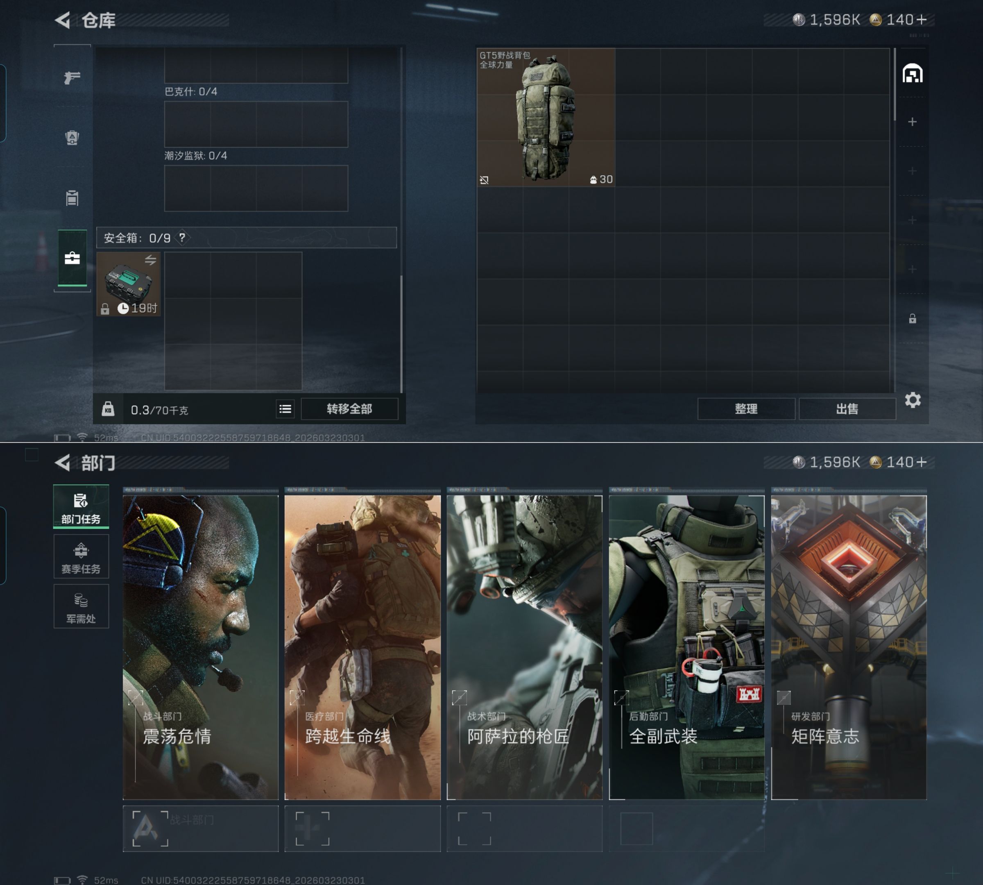
Task: Add a stash expansion with first plus
Action: [913, 122]
